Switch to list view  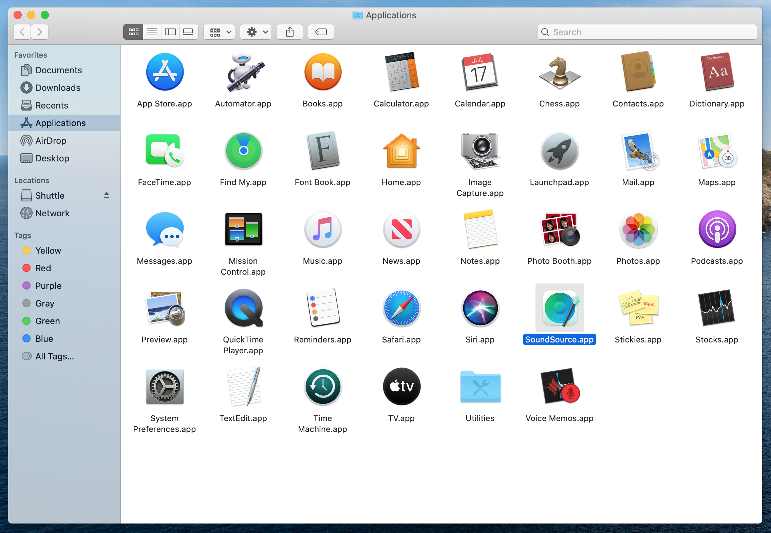[152, 32]
